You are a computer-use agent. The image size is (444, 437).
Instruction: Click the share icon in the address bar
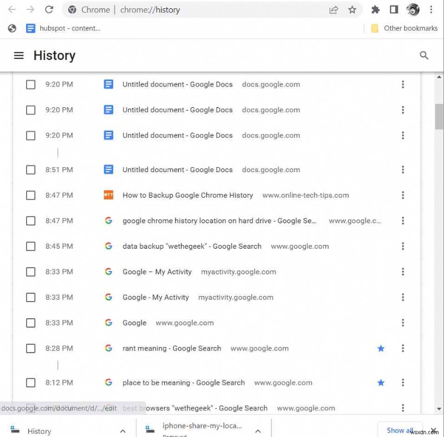pyautogui.click(x=334, y=9)
